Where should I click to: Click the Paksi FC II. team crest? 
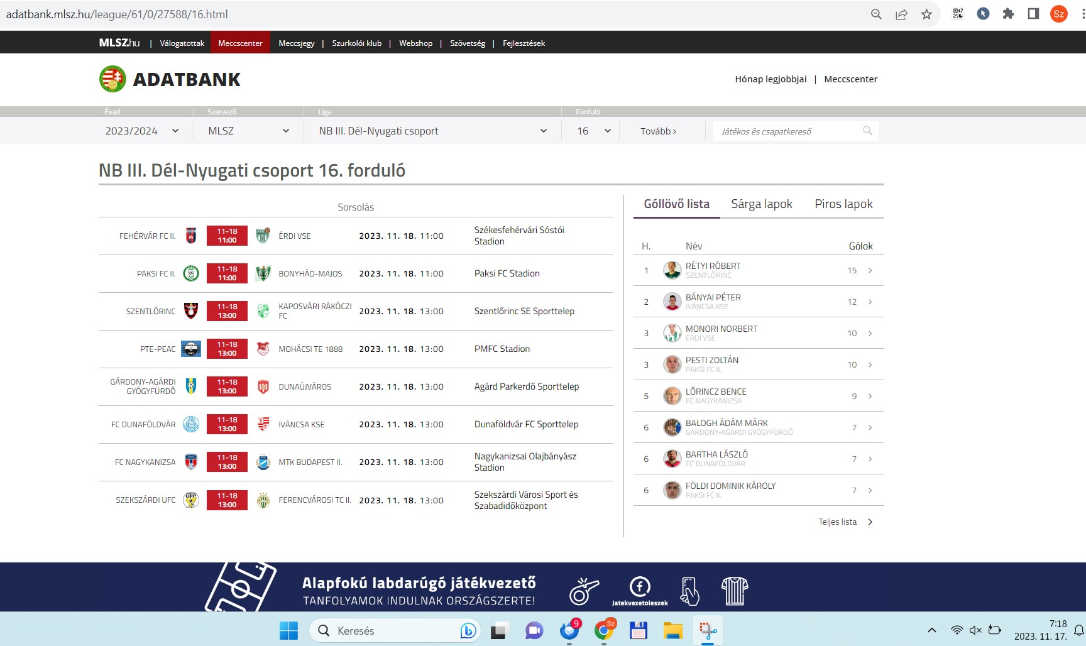tap(191, 273)
